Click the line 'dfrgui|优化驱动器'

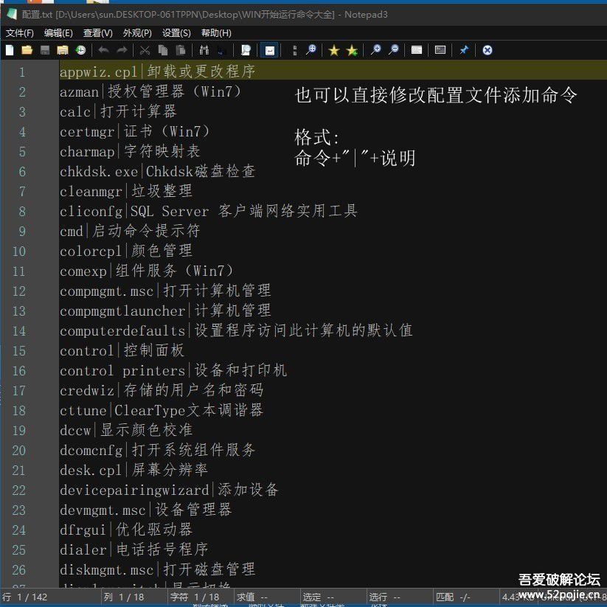click(x=126, y=530)
